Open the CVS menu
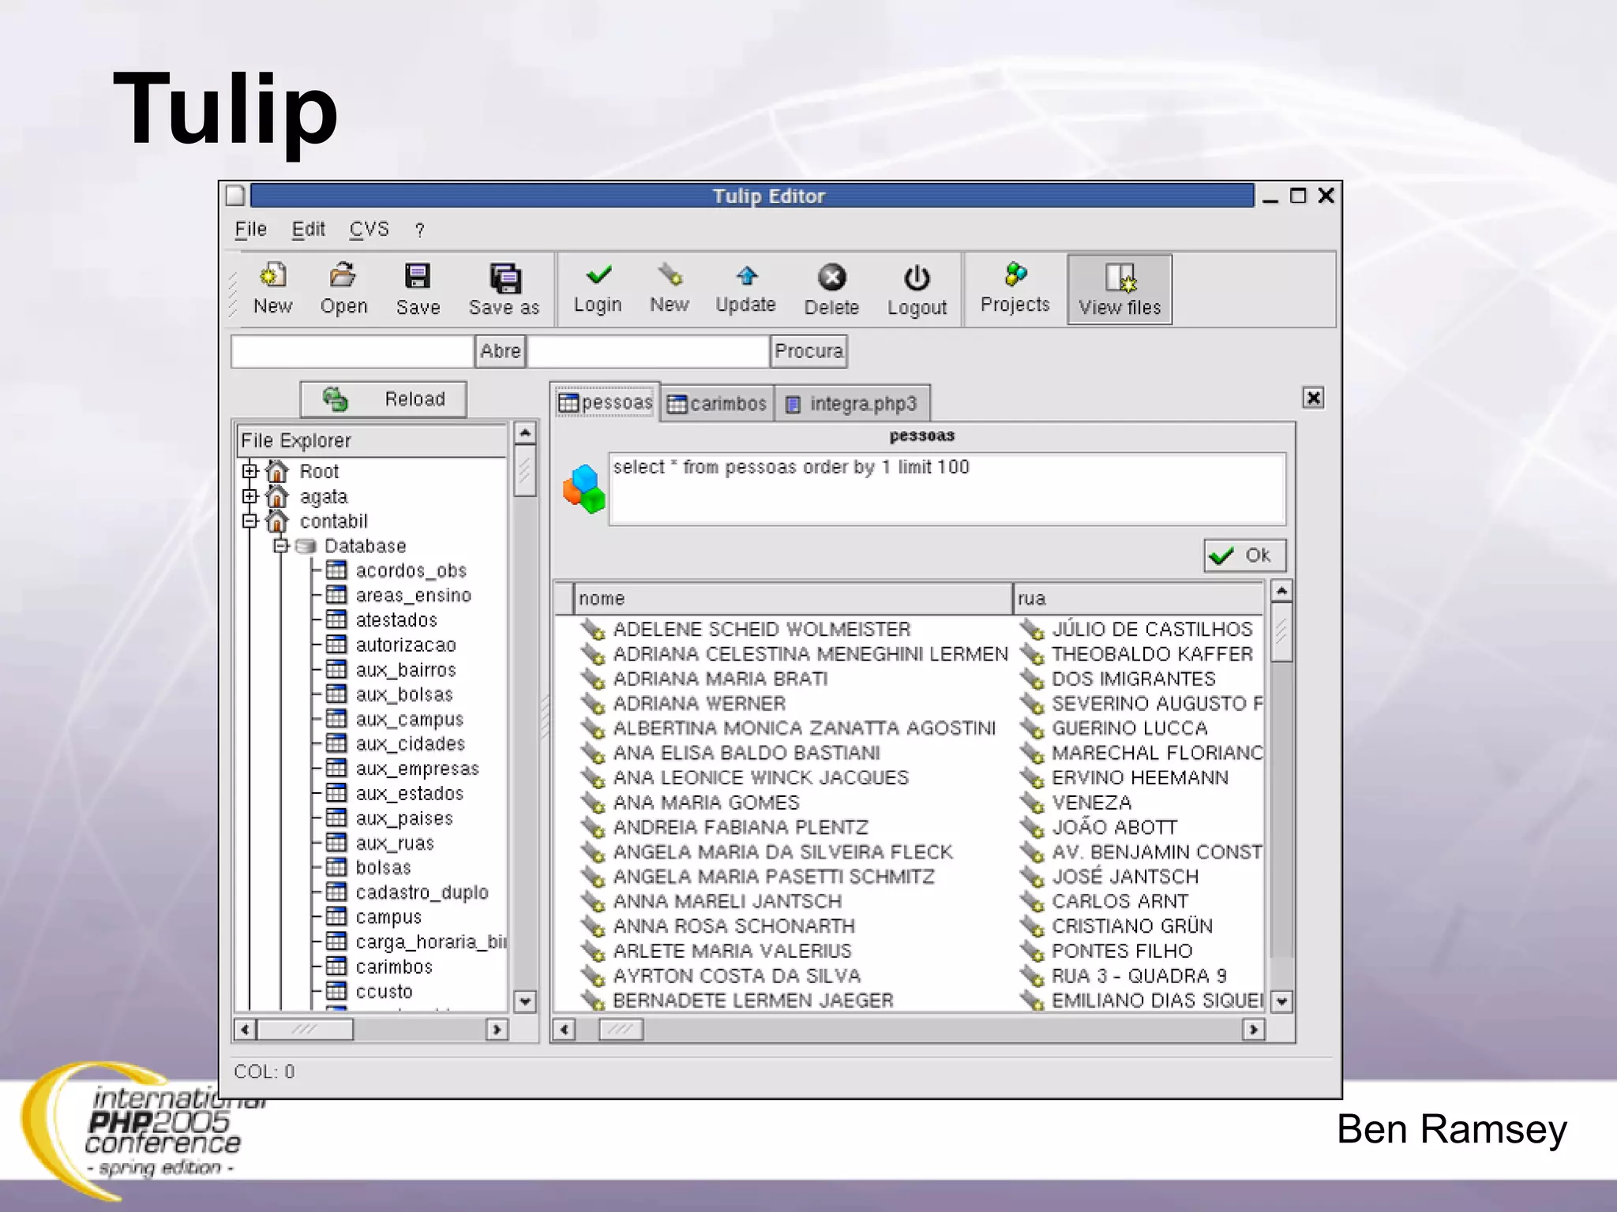This screenshot has width=1617, height=1212. pos(369,230)
